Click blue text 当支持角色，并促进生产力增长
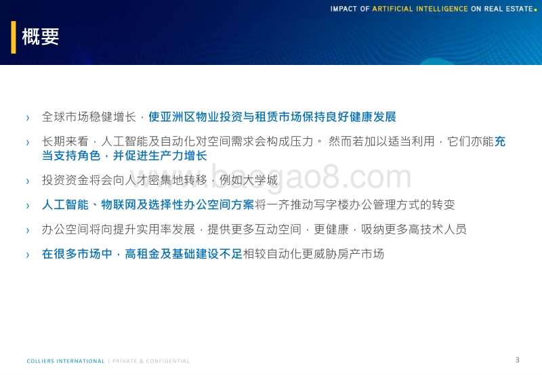The image size is (542, 375). point(125,156)
